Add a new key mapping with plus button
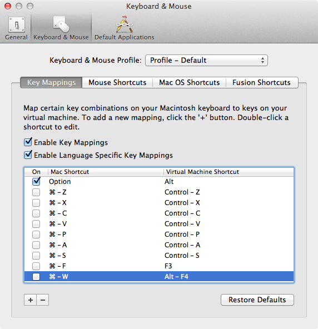The width and height of the screenshot is (318, 329). tap(31, 300)
